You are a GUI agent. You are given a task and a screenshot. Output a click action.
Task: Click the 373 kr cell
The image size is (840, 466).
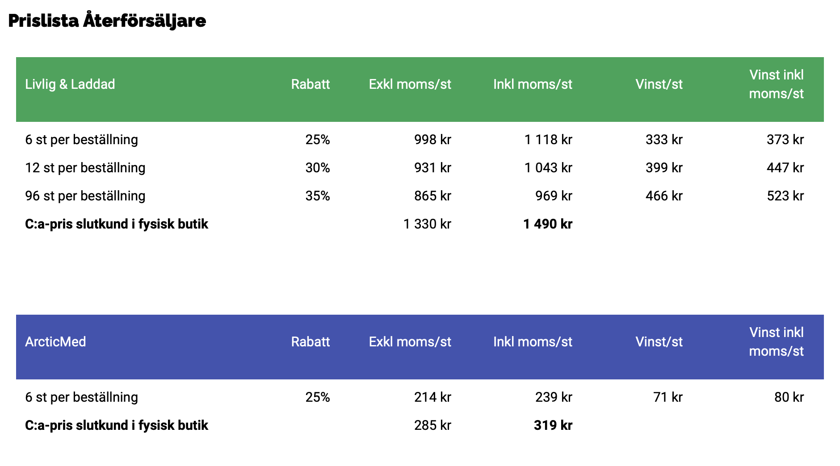pyautogui.click(x=785, y=139)
